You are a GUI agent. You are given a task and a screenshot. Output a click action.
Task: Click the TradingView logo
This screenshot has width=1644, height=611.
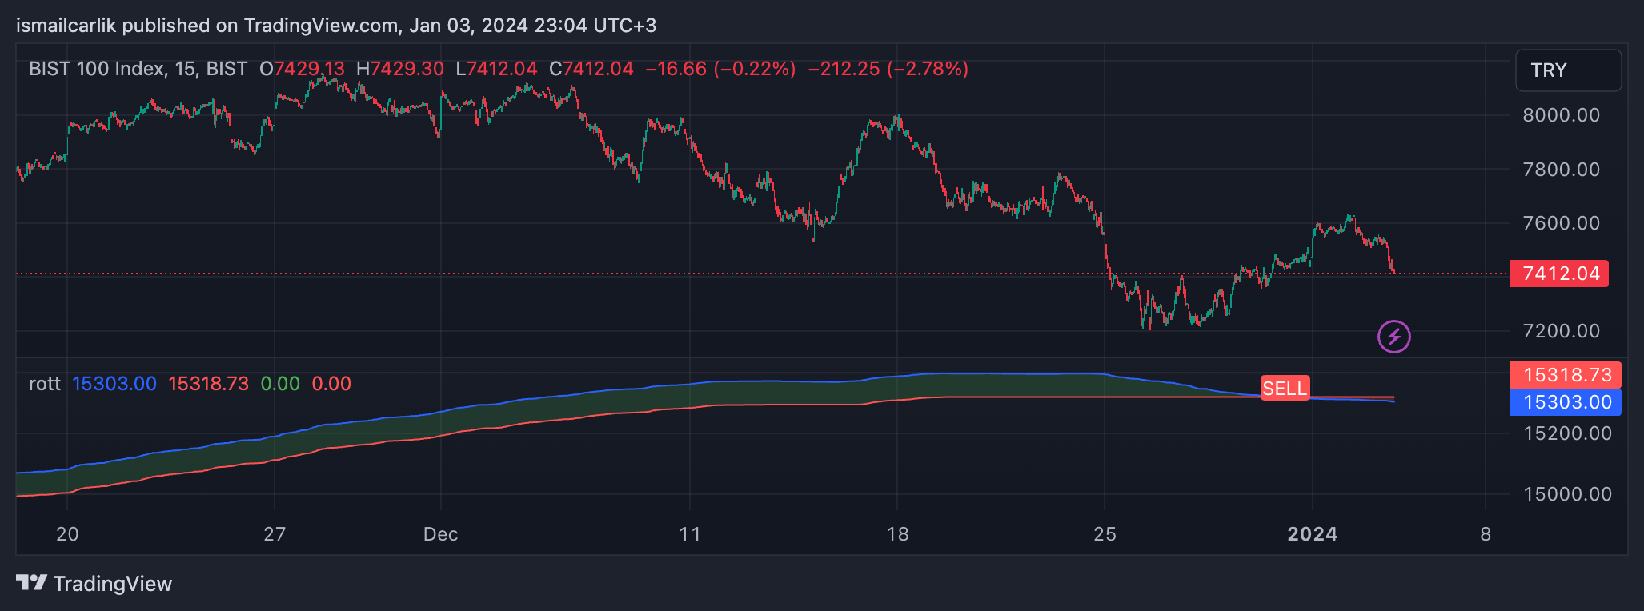tap(94, 584)
